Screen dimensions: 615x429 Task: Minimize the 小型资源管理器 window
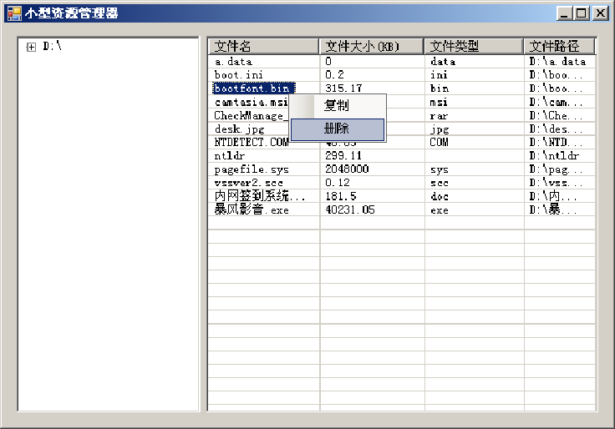pyautogui.click(x=566, y=13)
